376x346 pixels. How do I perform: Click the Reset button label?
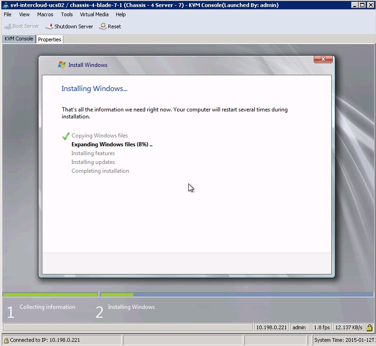pos(114,26)
